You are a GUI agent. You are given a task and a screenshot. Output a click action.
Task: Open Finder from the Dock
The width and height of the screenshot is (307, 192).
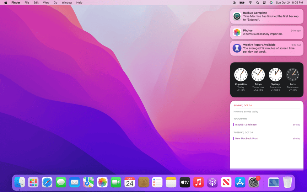pyautogui.click(x=20, y=182)
